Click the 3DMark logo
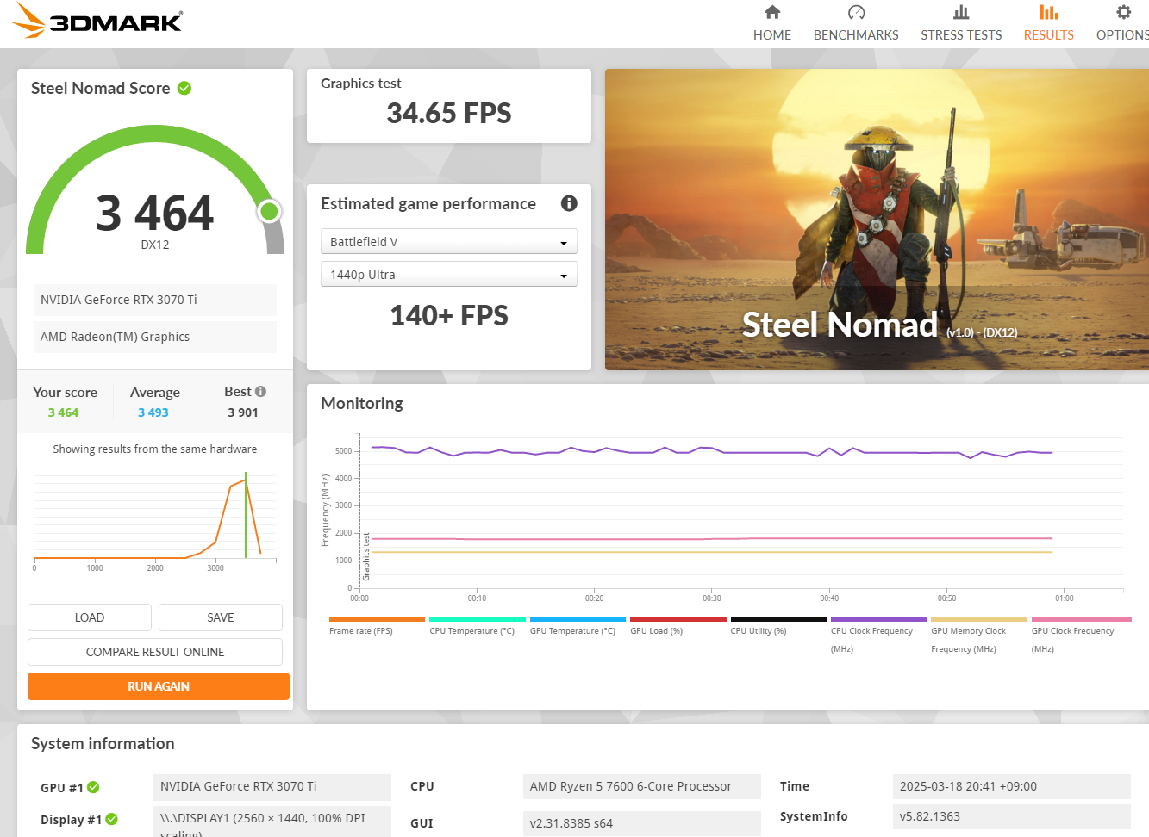1149x837 pixels. [97, 21]
